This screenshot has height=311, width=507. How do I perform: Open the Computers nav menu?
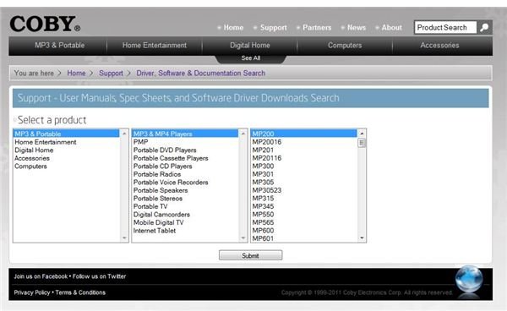coord(345,46)
